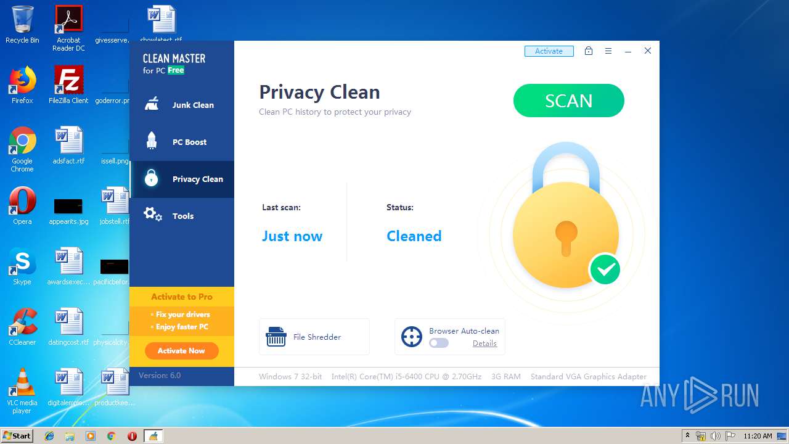Select the Privacy Clean lock icon in the sidebar
This screenshot has width=789, height=444.
pyautogui.click(x=152, y=179)
